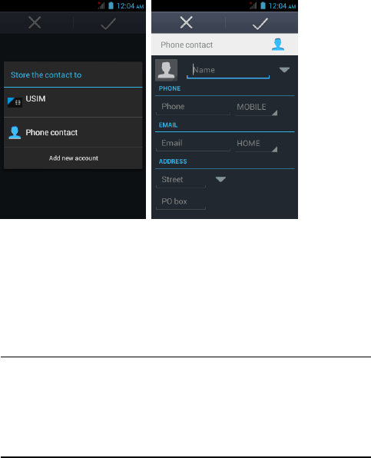
Task: Select USIM as storage location
Action: click(73, 102)
